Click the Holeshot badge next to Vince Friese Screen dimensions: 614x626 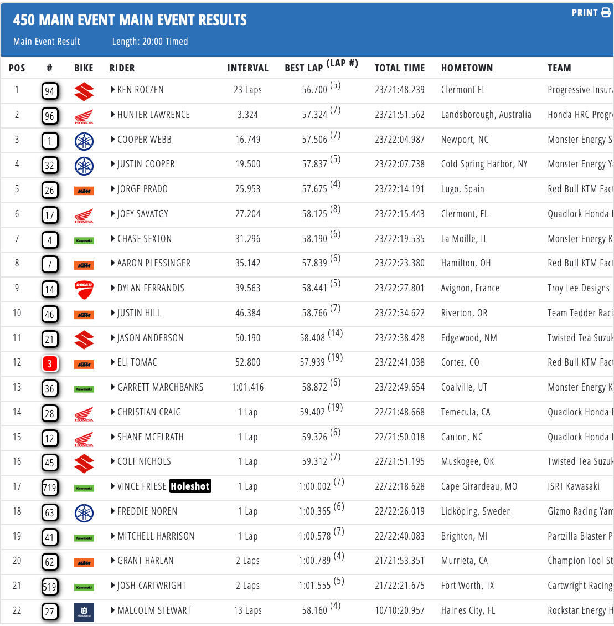(x=190, y=486)
